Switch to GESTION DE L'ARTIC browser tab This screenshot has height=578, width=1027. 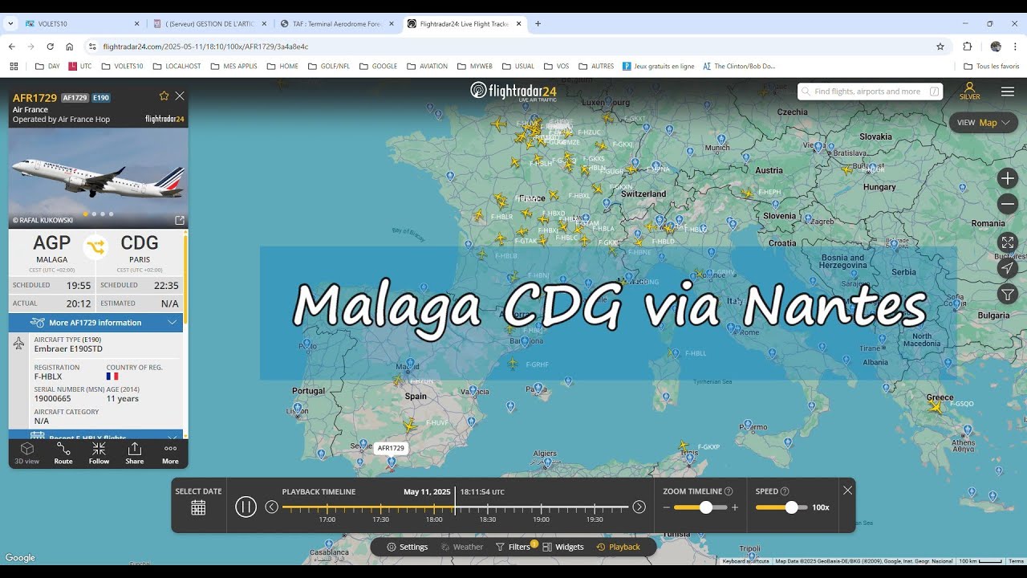click(209, 24)
